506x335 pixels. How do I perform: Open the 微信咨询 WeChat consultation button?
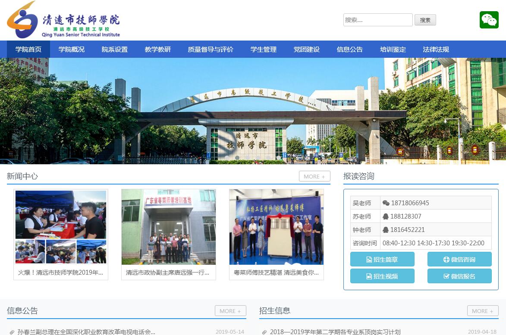pyautogui.click(x=459, y=259)
